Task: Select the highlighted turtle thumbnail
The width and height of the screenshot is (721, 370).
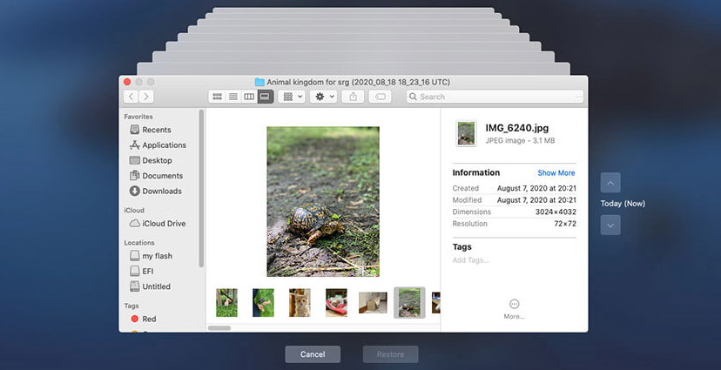Action: pyautogui.click(x=409, y=302)
